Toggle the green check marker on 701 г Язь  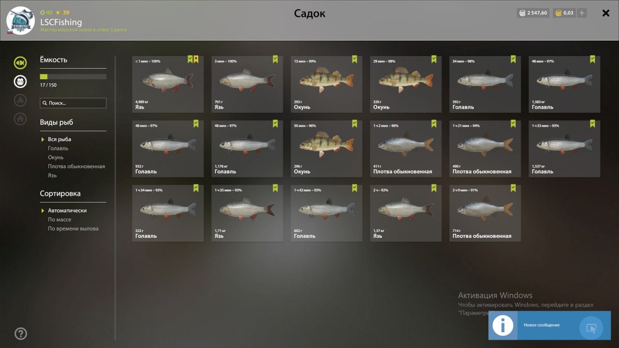click(x=275, y=59)
